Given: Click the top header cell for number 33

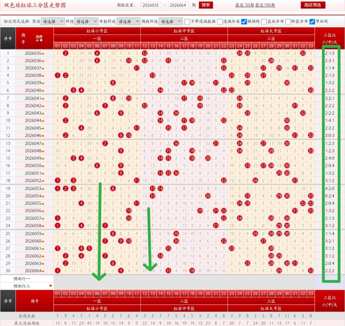Looking at the screenshot, I should (311, 46).
